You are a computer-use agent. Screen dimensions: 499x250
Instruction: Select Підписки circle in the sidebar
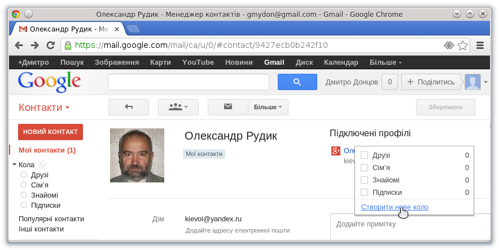point(46,206)
